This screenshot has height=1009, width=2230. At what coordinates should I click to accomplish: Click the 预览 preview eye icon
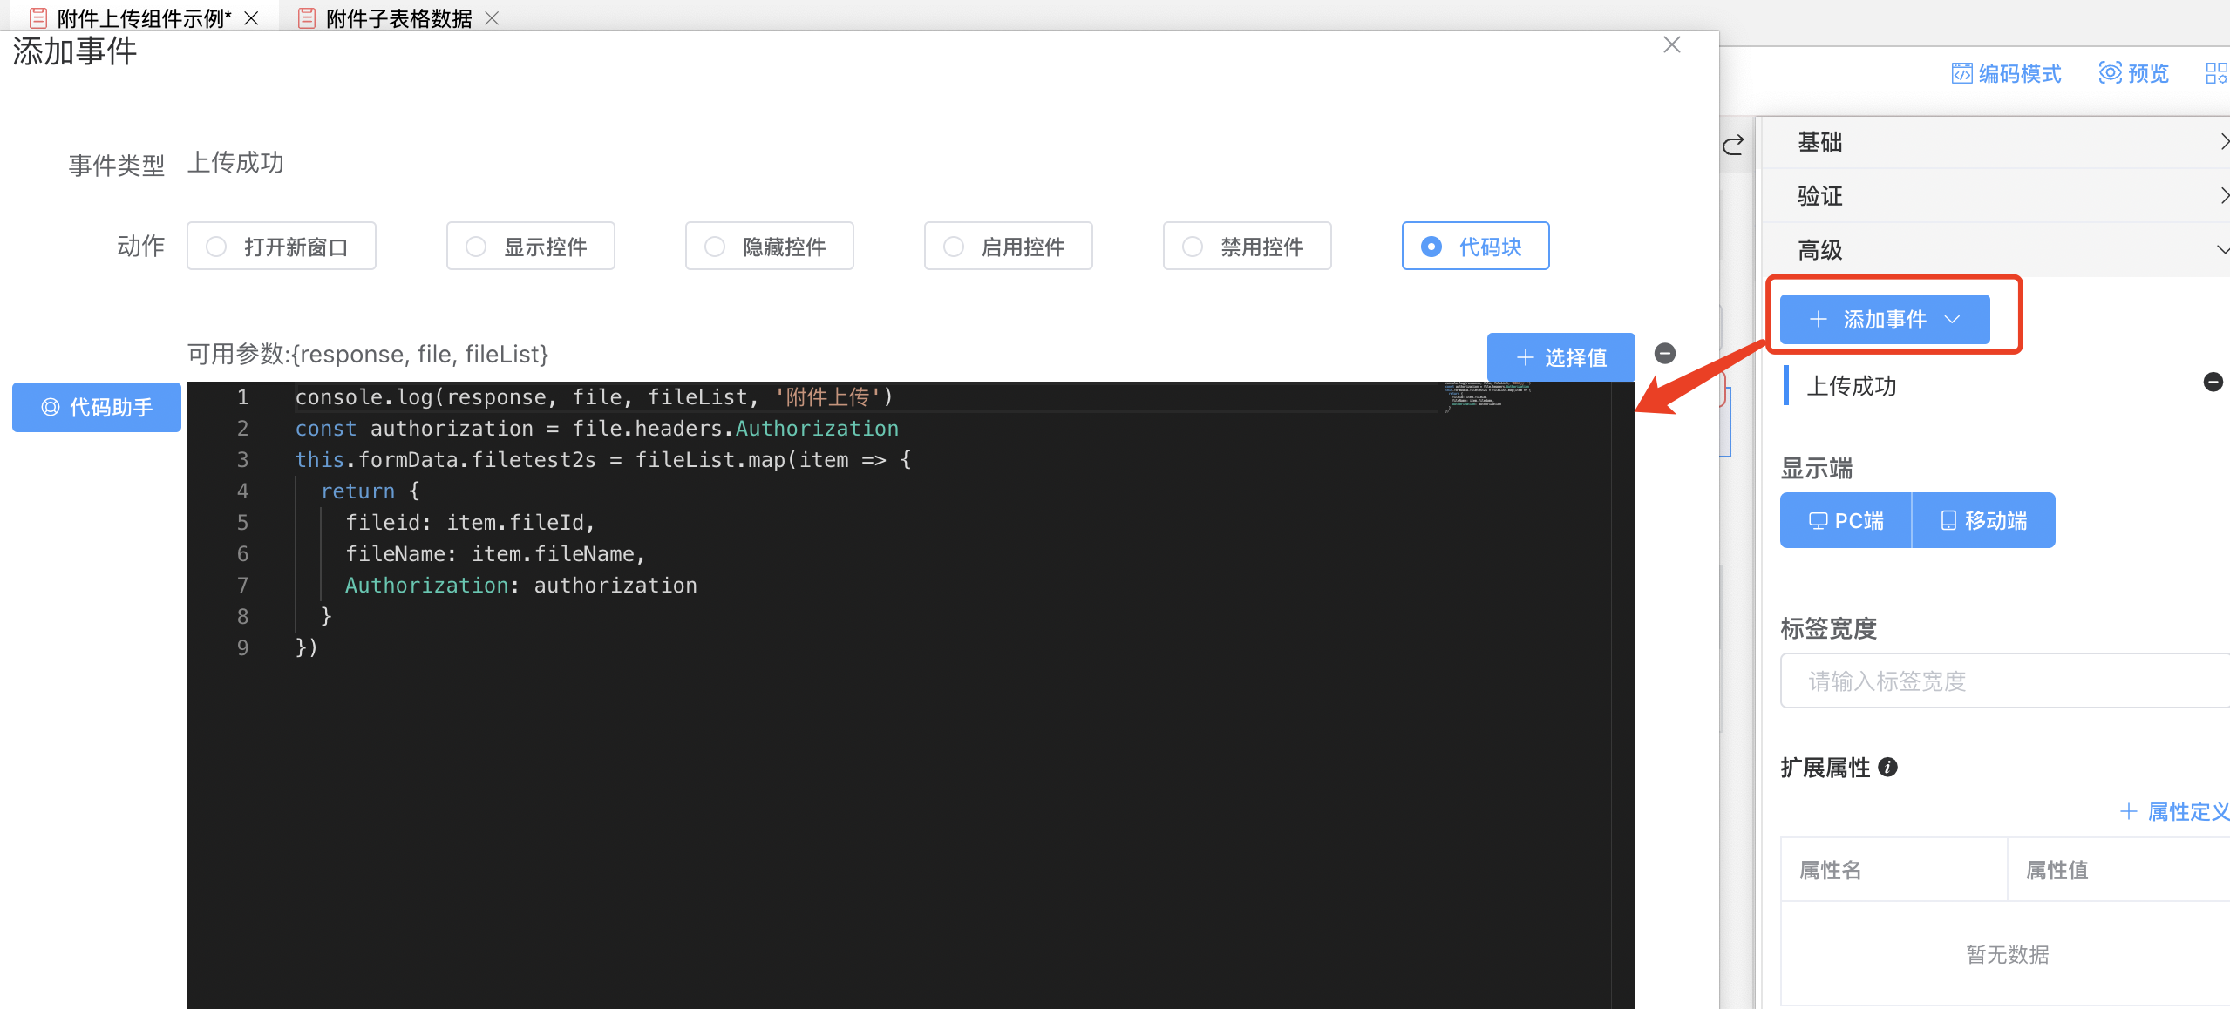pos(2111,73)
